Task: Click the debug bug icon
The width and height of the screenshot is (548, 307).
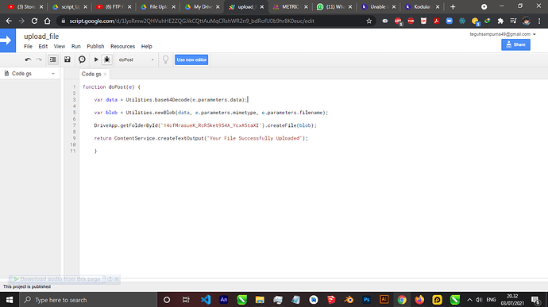Action: pyautogui.click(x=107, y=59)
